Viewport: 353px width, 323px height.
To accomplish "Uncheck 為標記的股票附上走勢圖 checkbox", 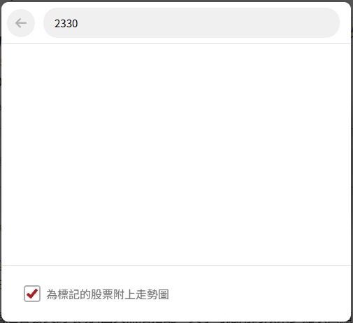I will [x=32, y=294].
